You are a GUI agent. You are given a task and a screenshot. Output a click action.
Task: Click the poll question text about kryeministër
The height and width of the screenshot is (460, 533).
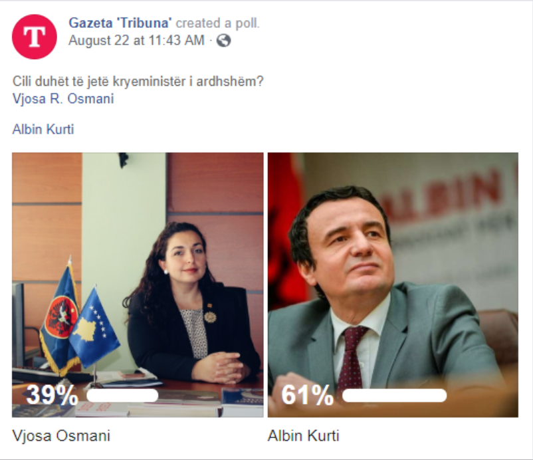click(x=138, y=82)
